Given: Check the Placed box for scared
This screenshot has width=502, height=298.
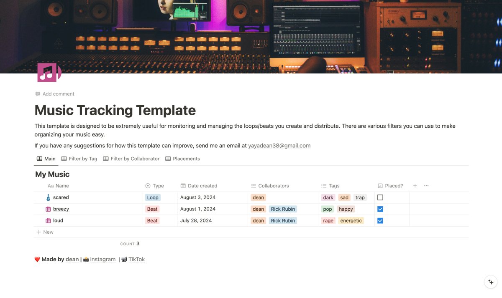Looking at the screenshot, I should click(x=380, y=197).
